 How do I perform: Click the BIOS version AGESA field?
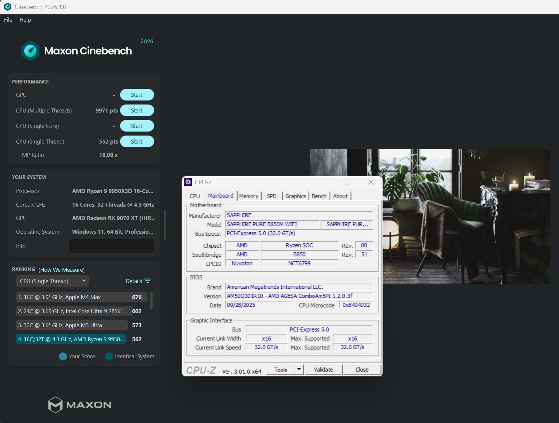[299, 296]
